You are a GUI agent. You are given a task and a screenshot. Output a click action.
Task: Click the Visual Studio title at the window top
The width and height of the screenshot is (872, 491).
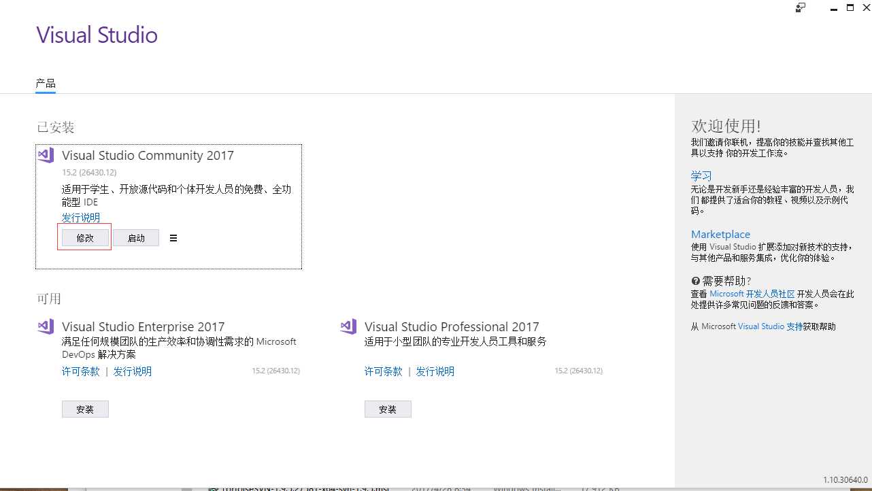[x=97, y=35]
